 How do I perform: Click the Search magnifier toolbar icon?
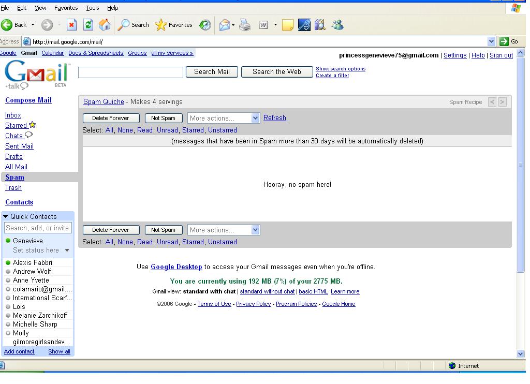(123, 25)
